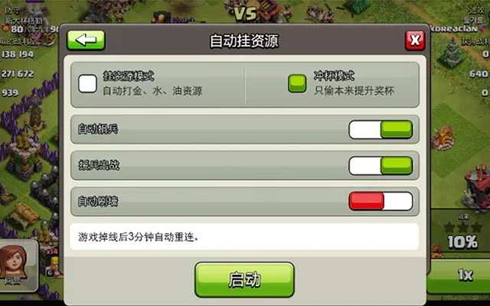Turn off the 援兵出战 switch
The width and height of the screenshot is (490, 306).
coord(381,165)
